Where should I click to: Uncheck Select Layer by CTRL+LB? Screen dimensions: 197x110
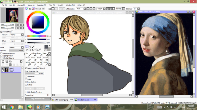pyautogui.click(x=26, y=68)
